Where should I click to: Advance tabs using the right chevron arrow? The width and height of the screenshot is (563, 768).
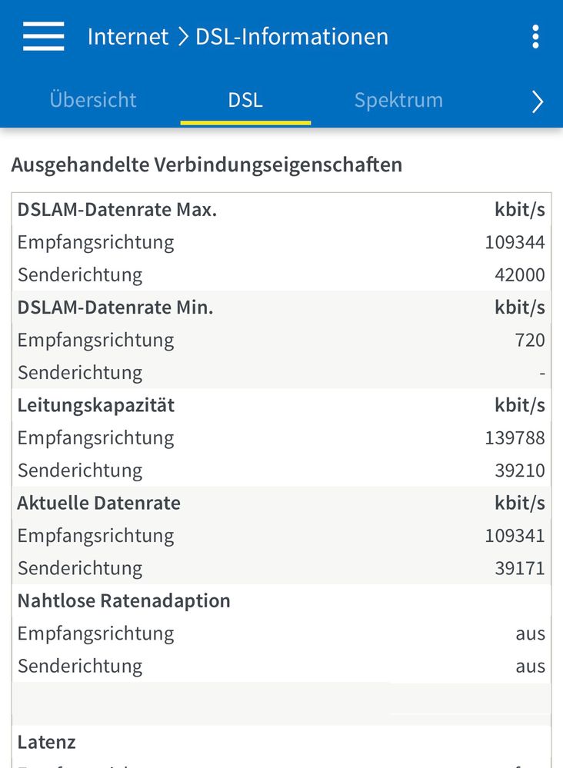tap(537, 101)
